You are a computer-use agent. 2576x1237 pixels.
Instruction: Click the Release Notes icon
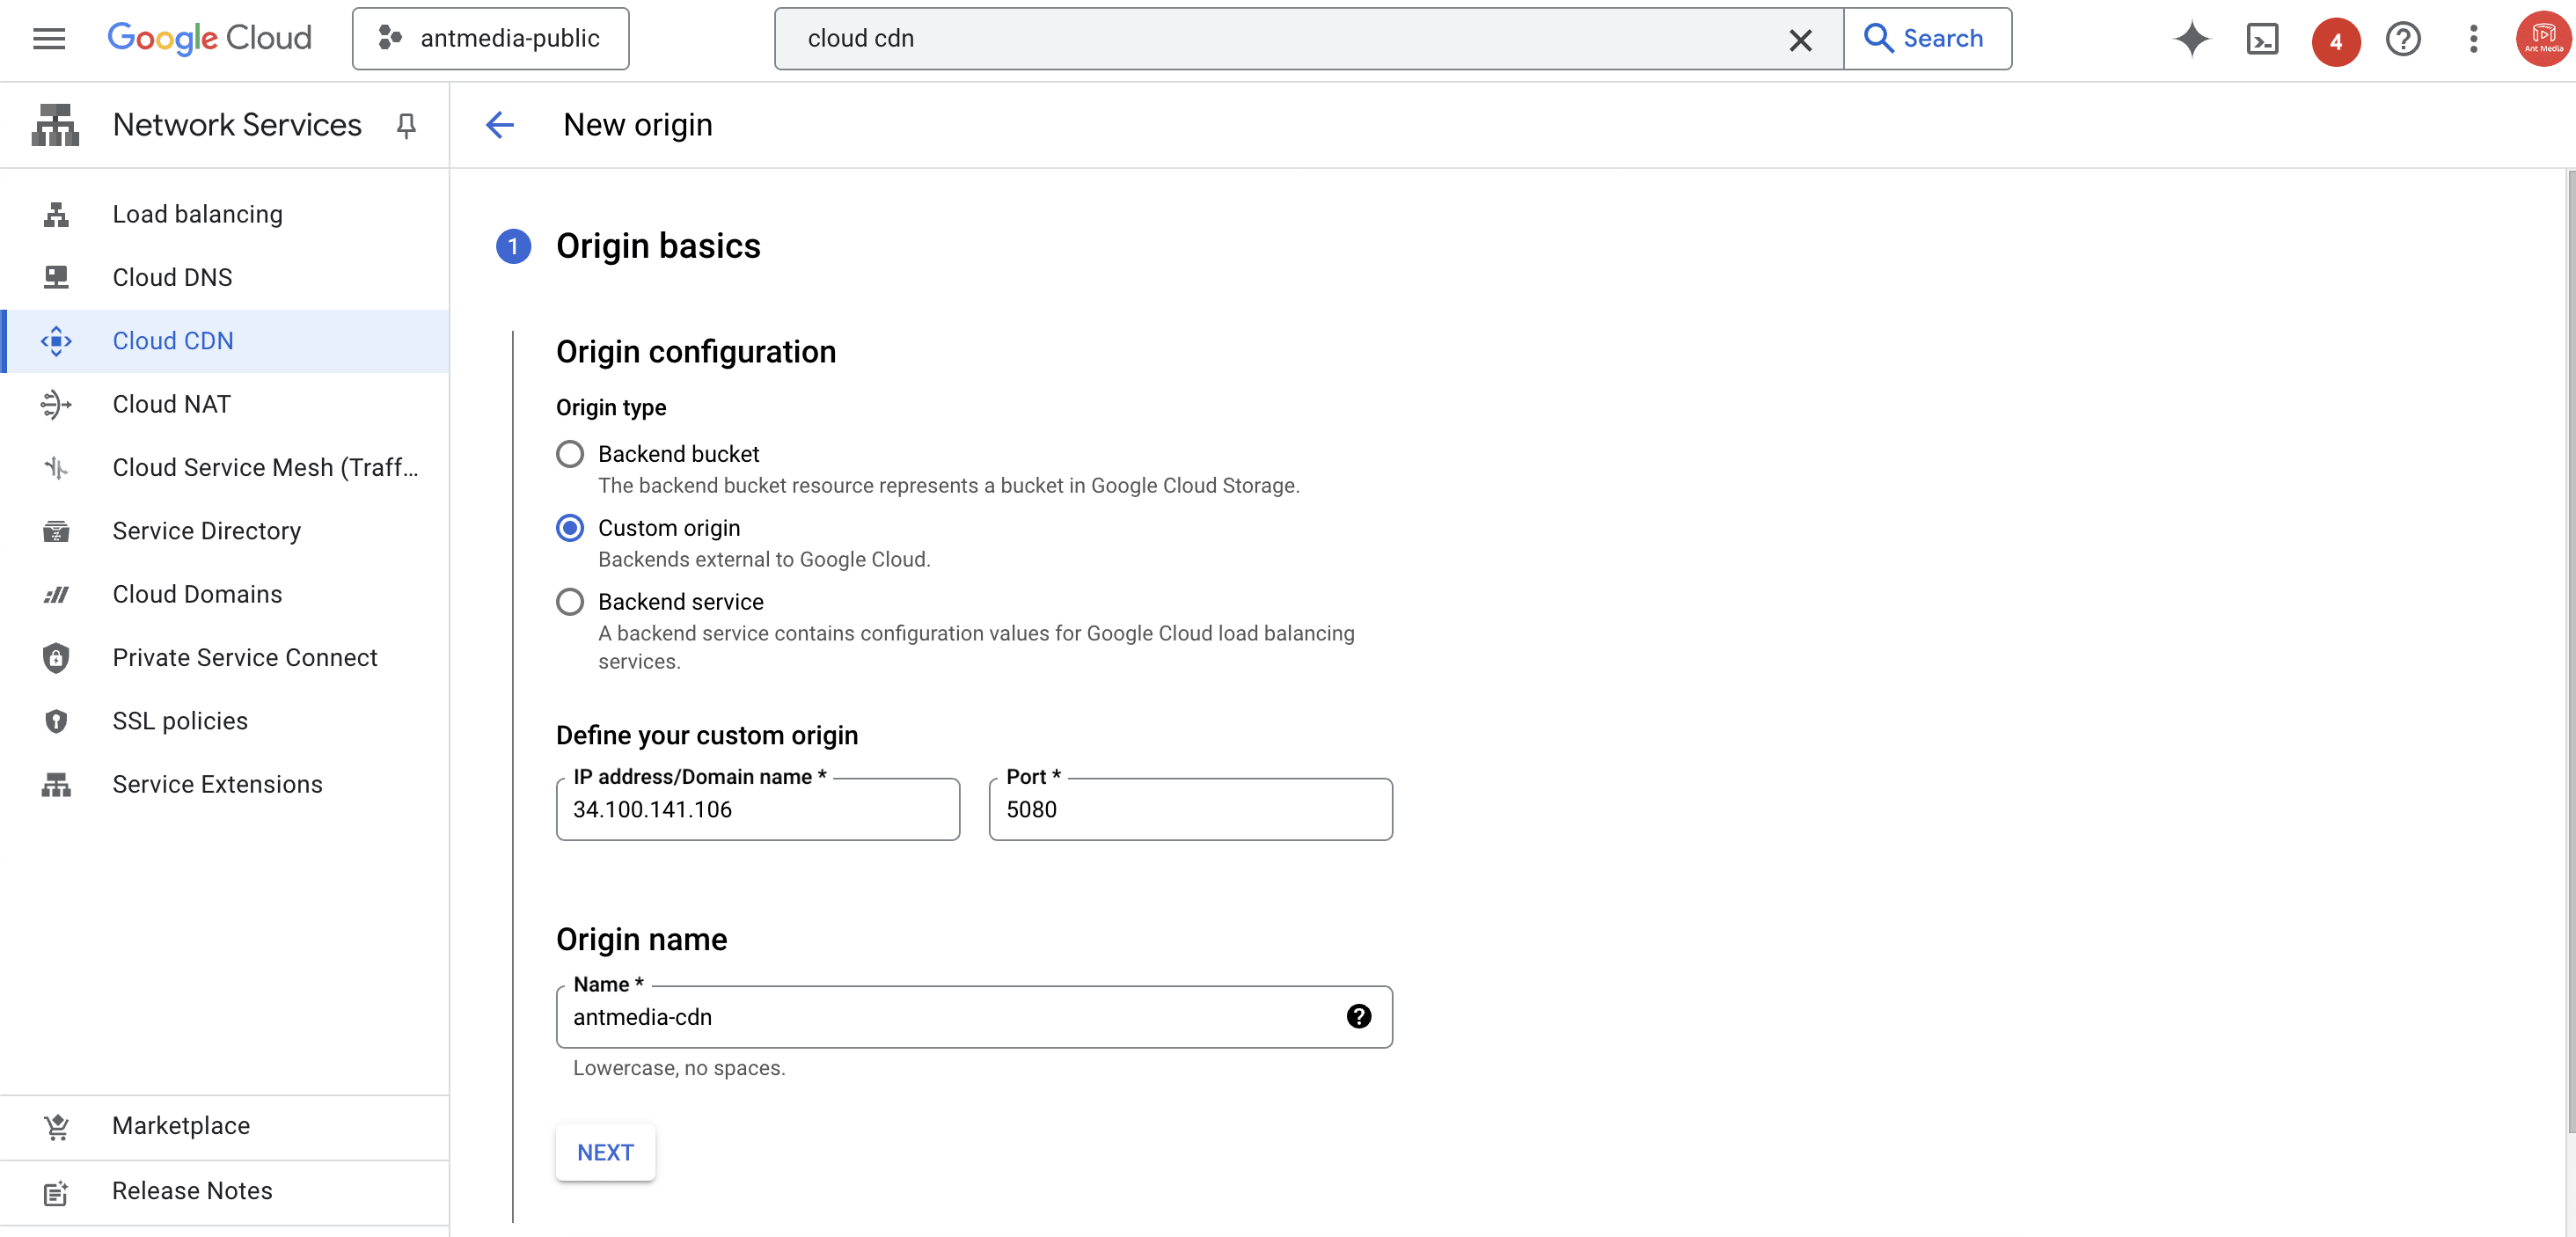(x=56, y=1191)
